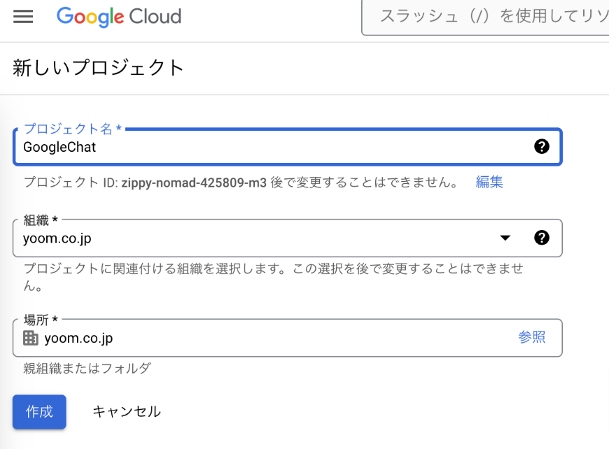The height and width of the screenshot is (449, 609).
Task: Click help icon beside organization dropdown
Action: click(541, 238)
